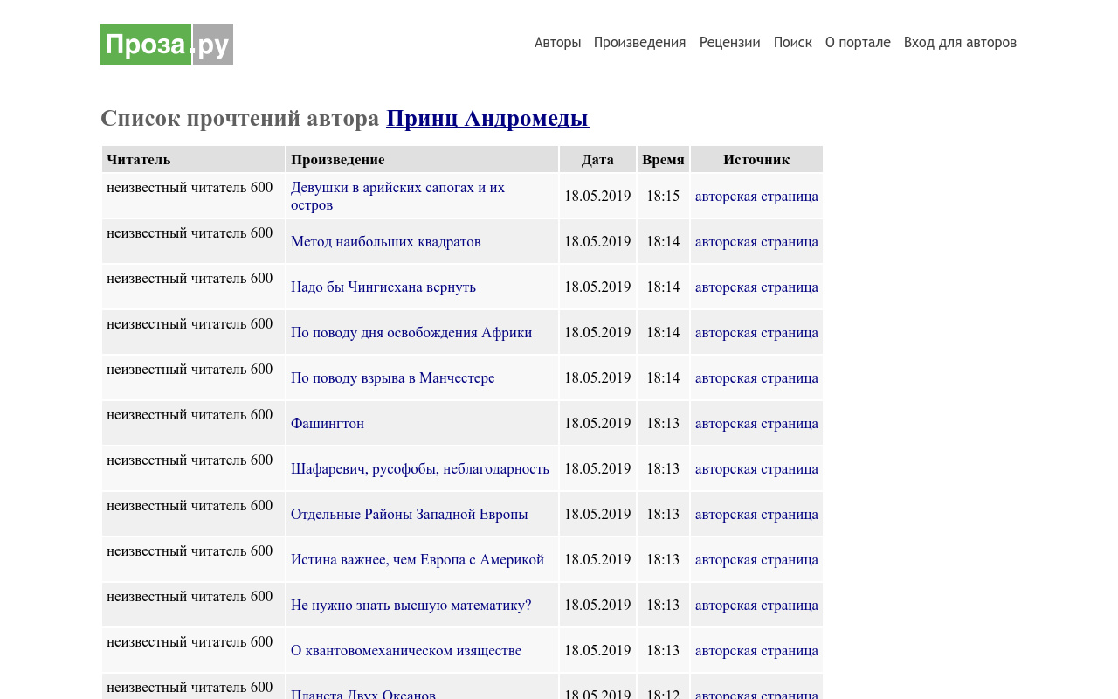
Task: Open the О портале page
Action: (858, 43)
